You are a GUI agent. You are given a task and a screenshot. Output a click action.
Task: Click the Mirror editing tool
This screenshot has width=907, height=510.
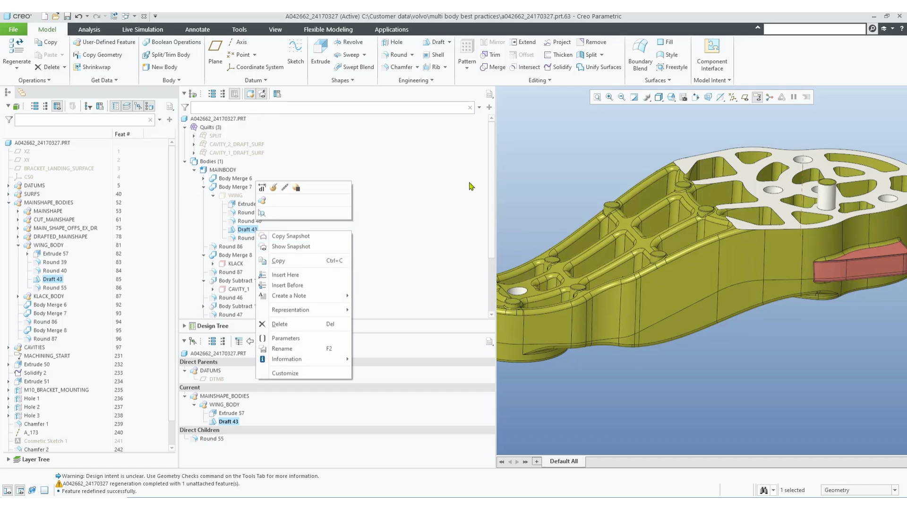tap(492, 42)
